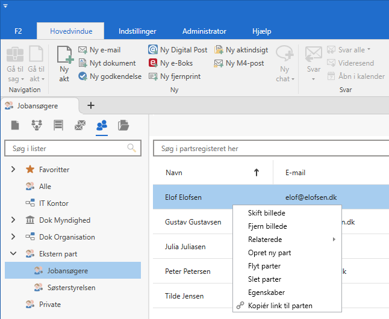The image size is (389, 319).
Task: Click the Gå til sag icon
Action: pyautogui.click(x=15, y=54)
